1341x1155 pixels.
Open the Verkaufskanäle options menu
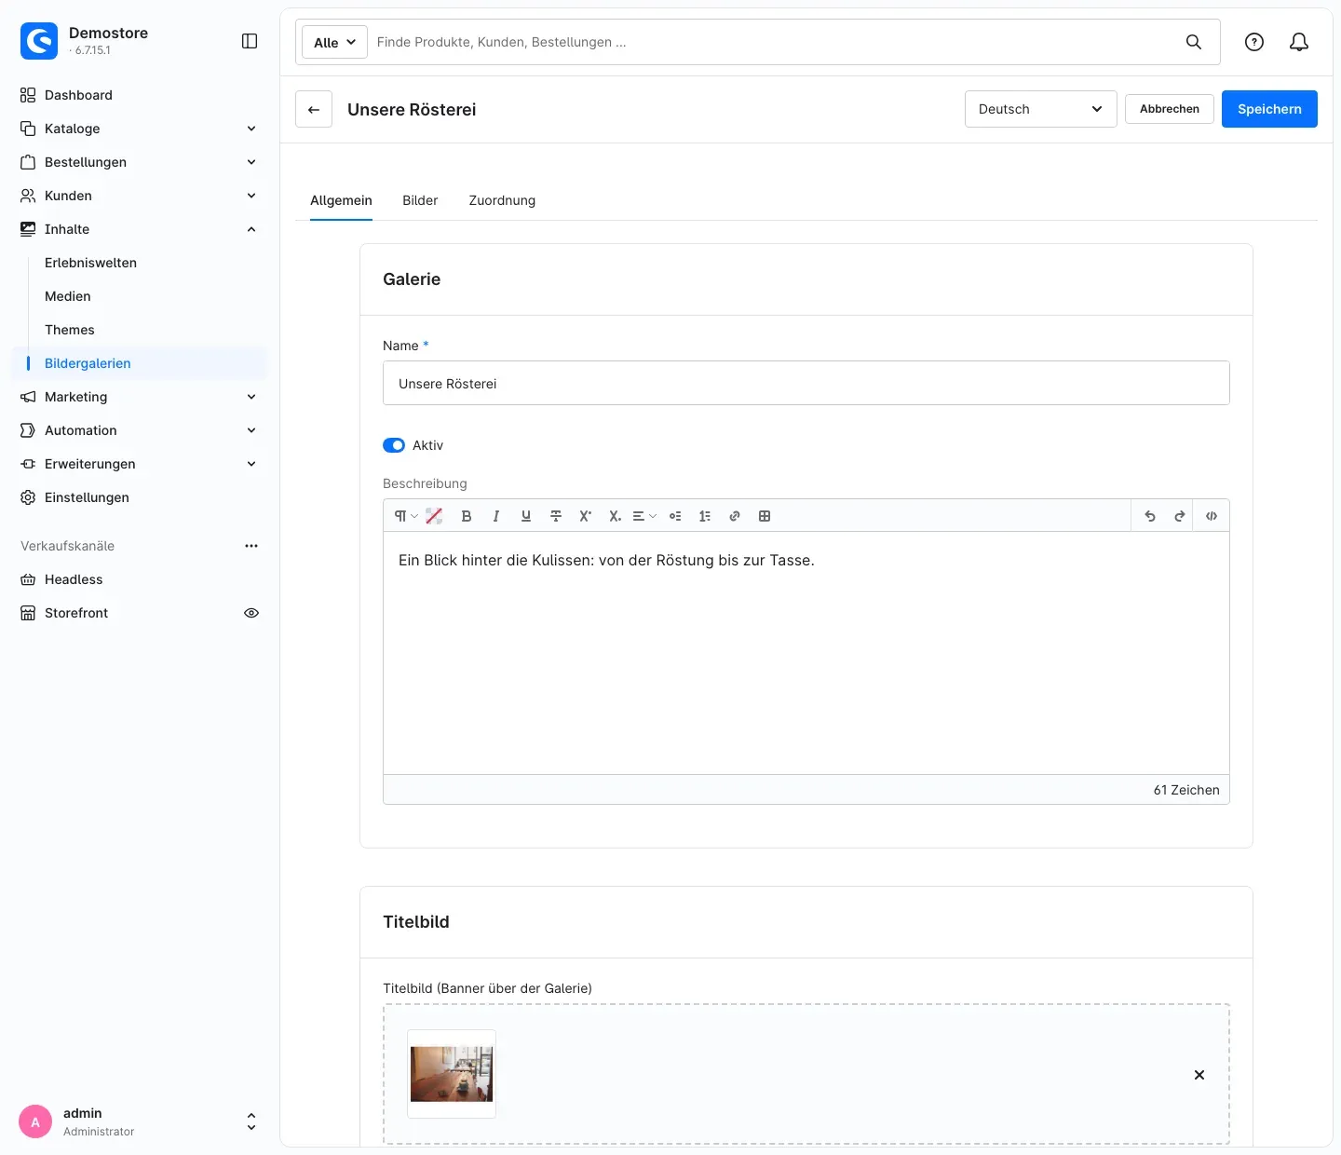(x=251, y=546)
